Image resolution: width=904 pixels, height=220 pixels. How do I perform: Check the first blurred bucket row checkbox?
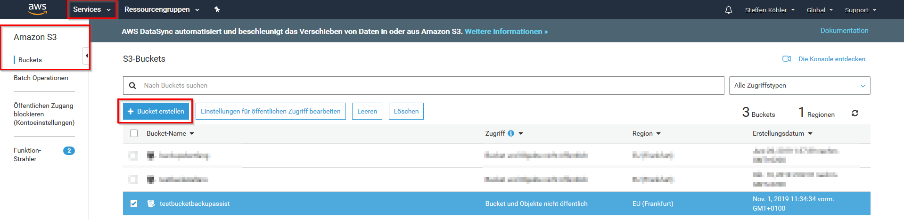[x=133, y=155]
